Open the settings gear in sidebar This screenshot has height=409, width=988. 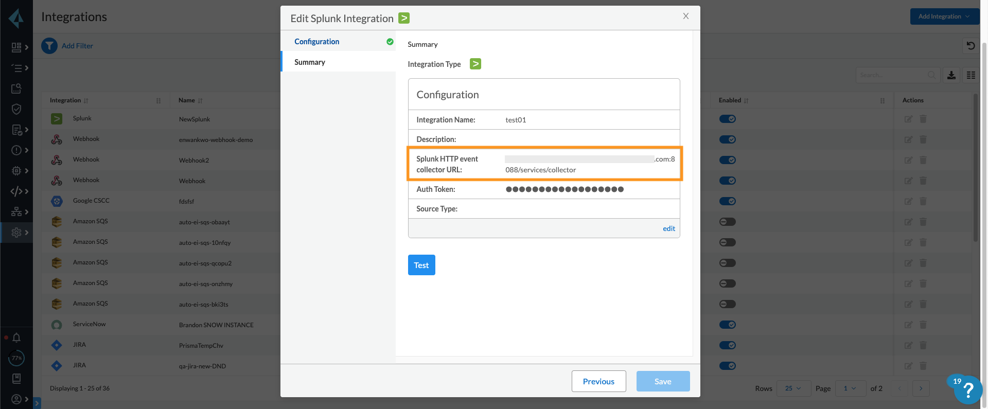point(16,233)
